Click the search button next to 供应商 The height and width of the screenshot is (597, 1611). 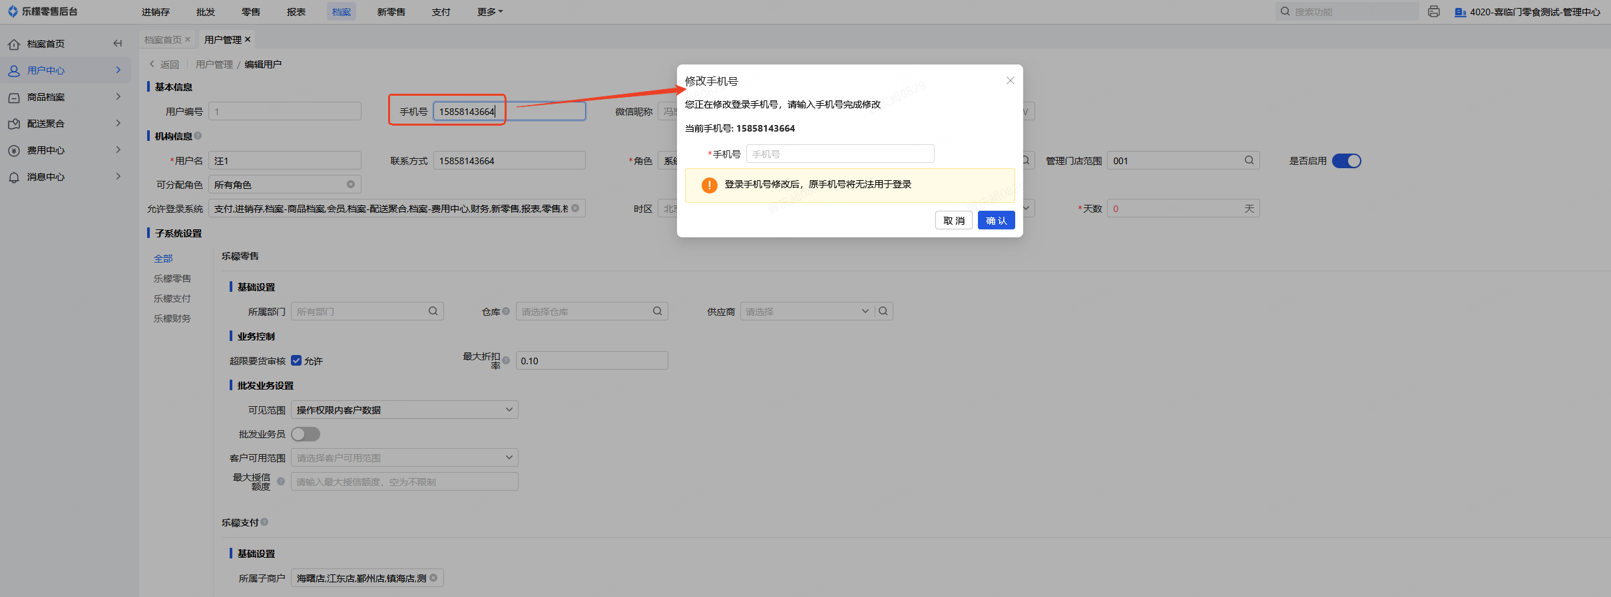[883, 311]
